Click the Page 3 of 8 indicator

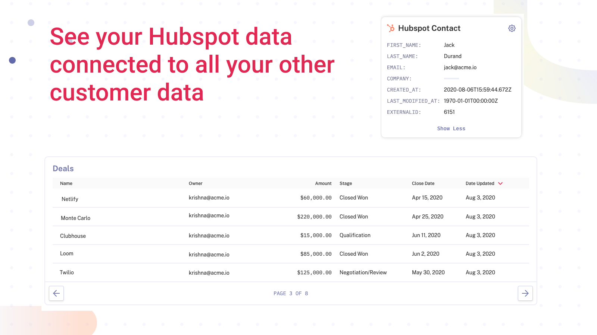(291, 293)
